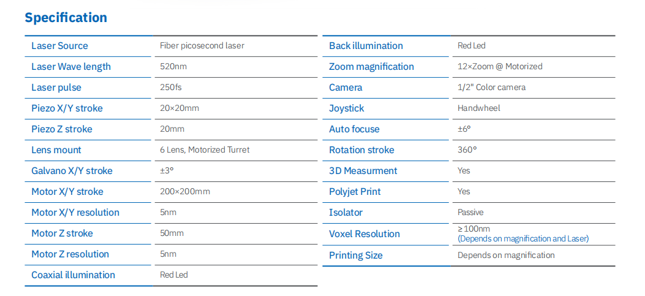Click the Specification heading
This screenshot has height=296, width=645.
pyautogui.click(x=66, y=18)
